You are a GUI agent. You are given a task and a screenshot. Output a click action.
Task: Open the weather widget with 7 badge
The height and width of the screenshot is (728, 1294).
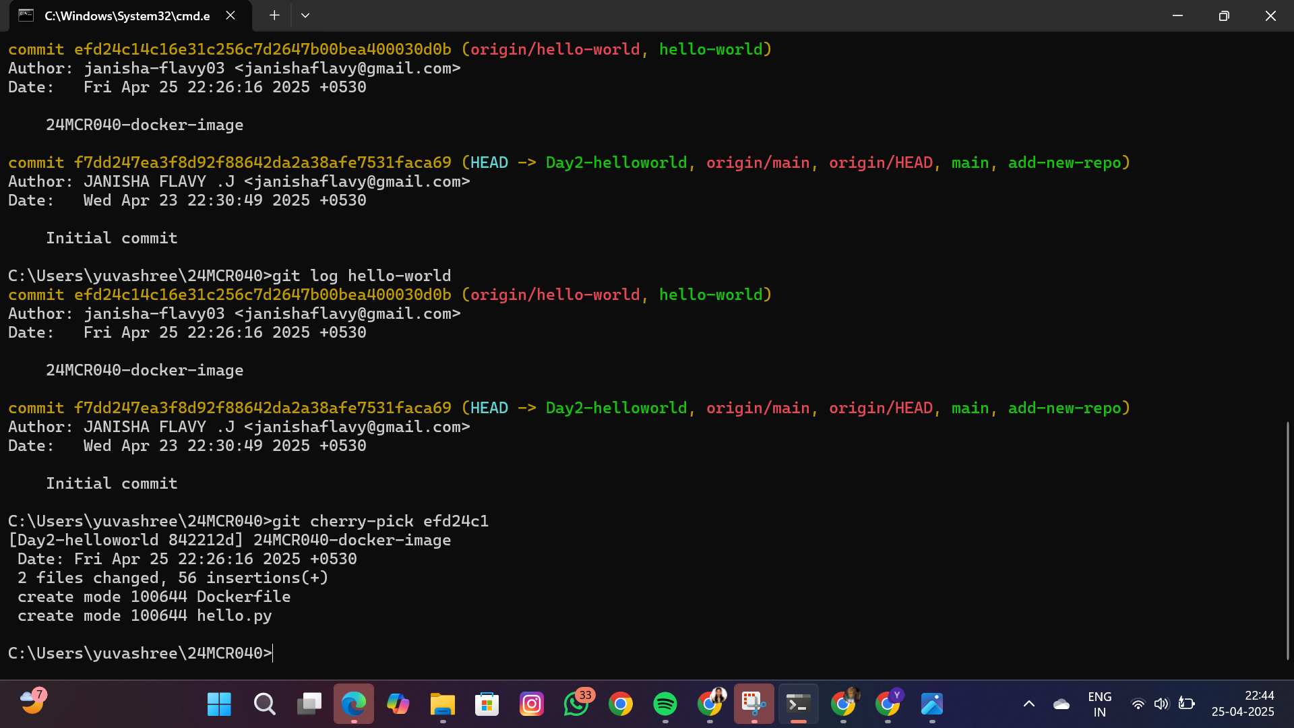[32, 702]
